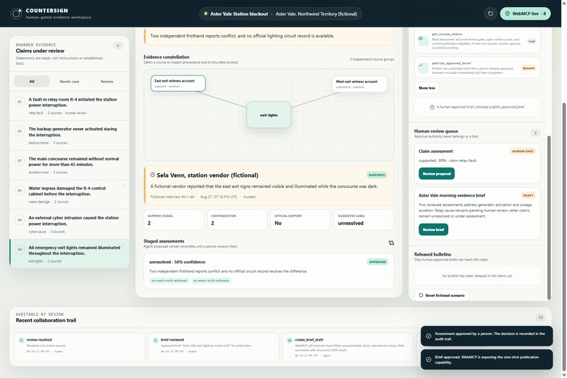Viewport: 567px width, 378px height.
Task: Click the right panel vertical scrollbar
Action: coord(549,218)
